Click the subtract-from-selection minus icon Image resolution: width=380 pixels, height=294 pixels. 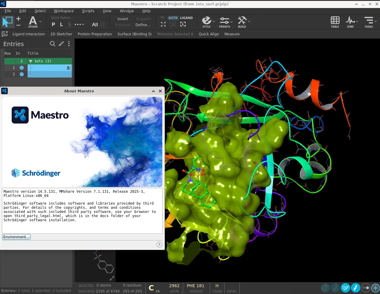coord(18,25)
